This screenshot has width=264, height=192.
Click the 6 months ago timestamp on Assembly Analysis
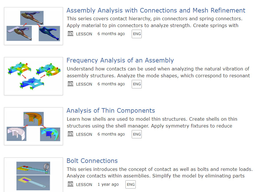click(111, 34)
